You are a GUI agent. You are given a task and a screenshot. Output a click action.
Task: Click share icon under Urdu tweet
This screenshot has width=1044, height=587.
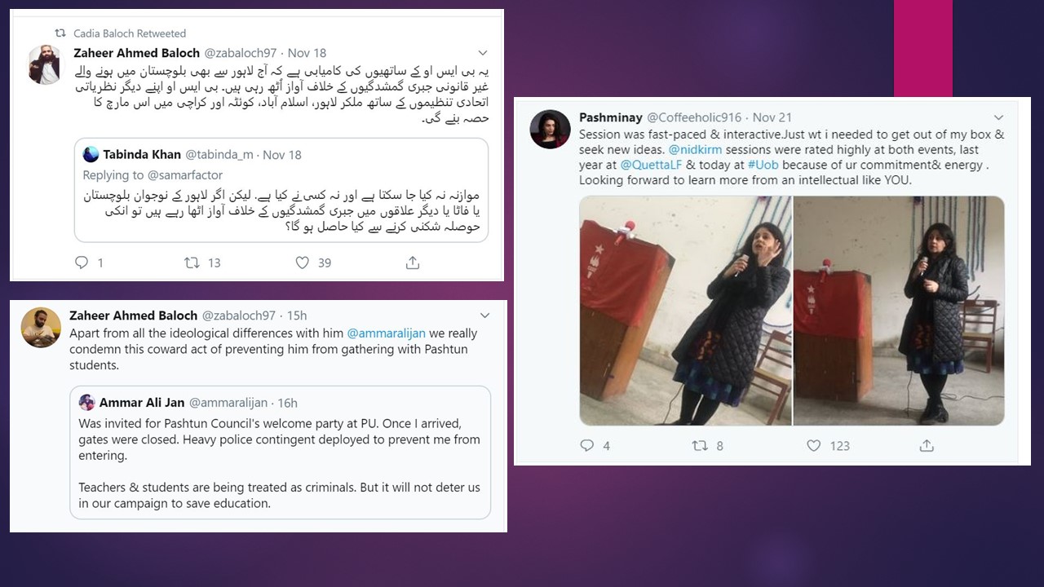coord(413,263)
